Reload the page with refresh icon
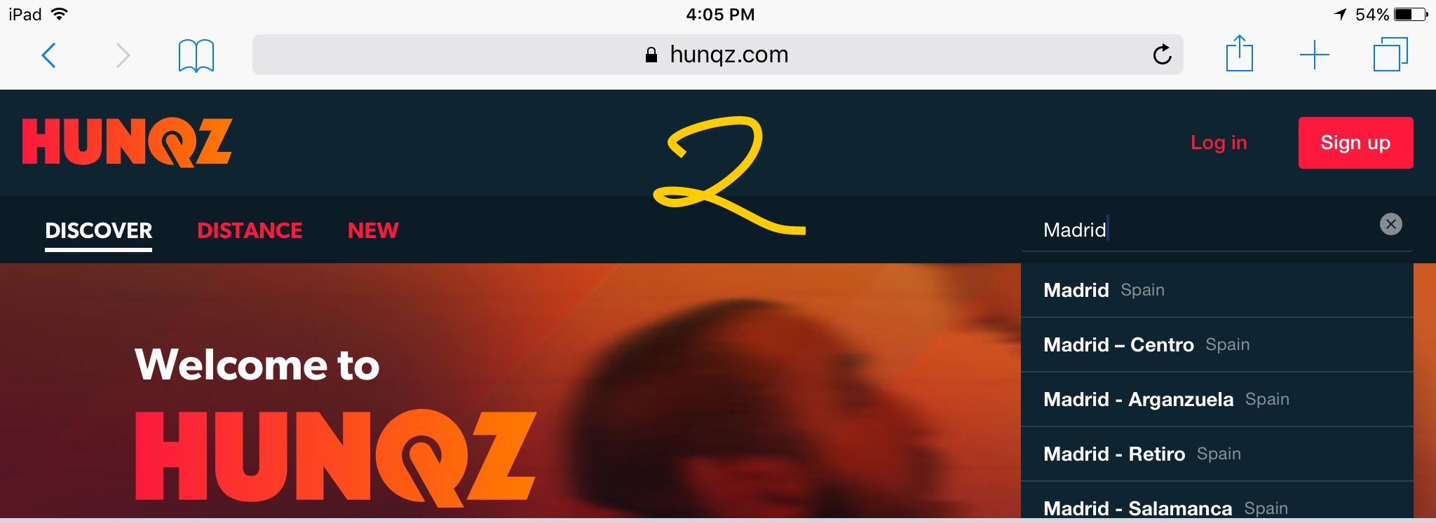The height and width of the screenshot is (523, 1436). 1162,55
